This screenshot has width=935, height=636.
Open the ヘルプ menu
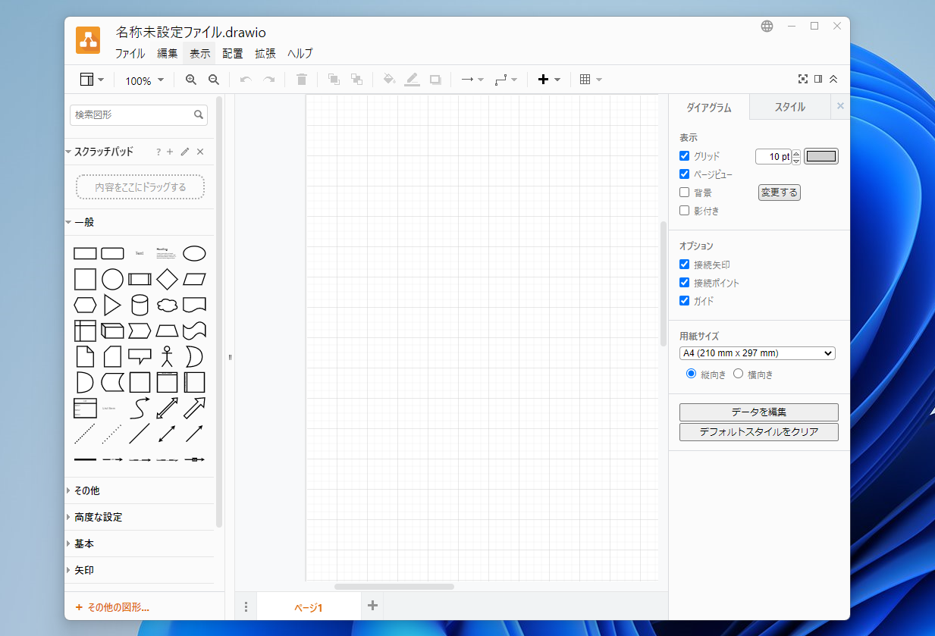click(x=300, y=54)
